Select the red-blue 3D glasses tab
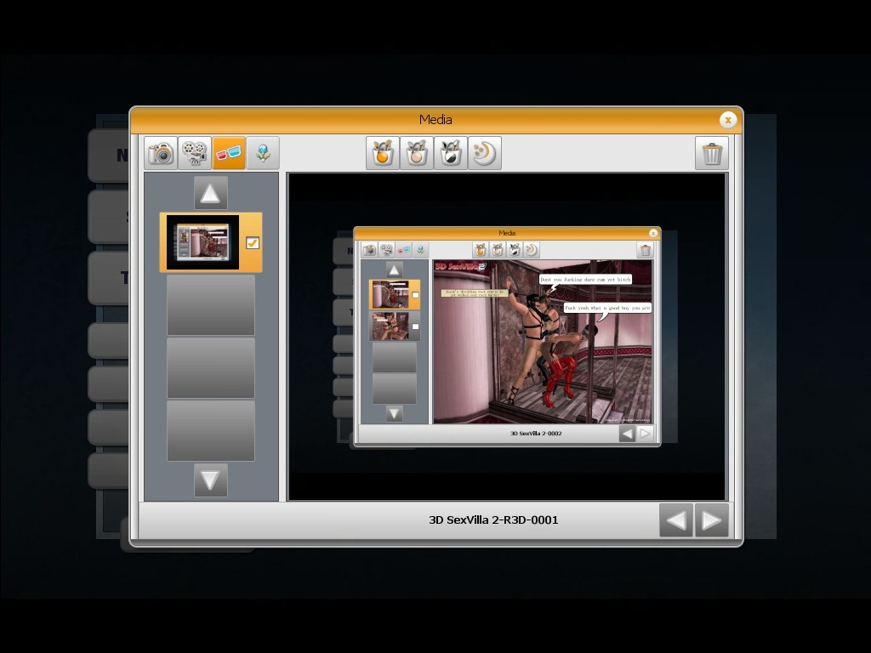Viewport: 871px width, 653px height. [229, 153]
